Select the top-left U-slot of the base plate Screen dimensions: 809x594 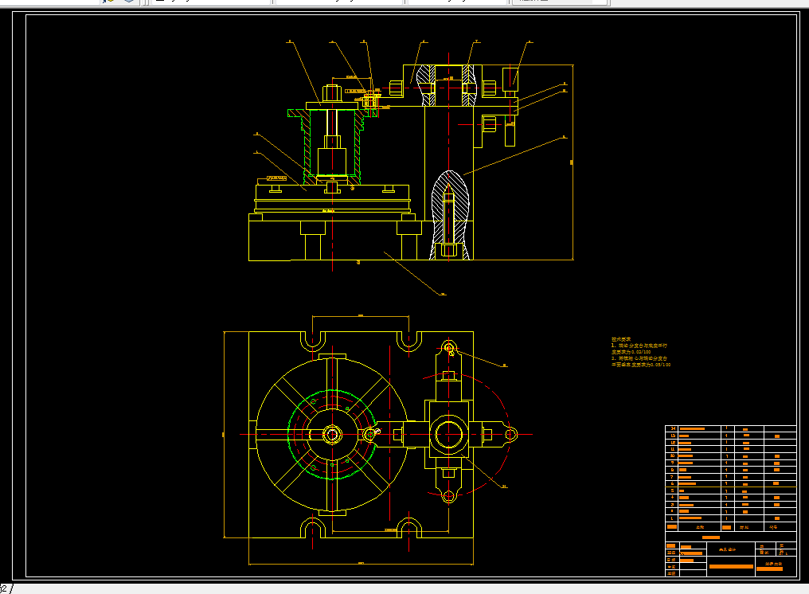313,341
